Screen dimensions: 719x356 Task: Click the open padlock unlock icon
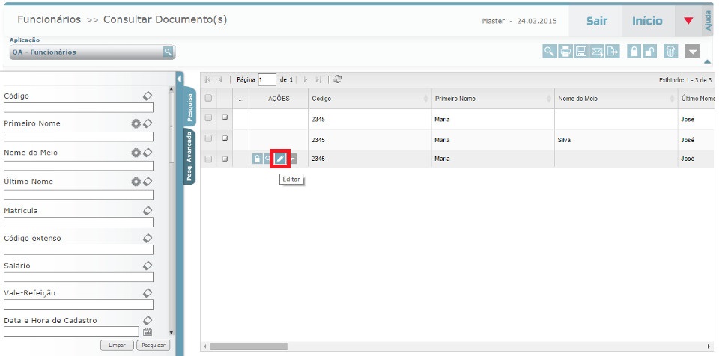[650, 52]
